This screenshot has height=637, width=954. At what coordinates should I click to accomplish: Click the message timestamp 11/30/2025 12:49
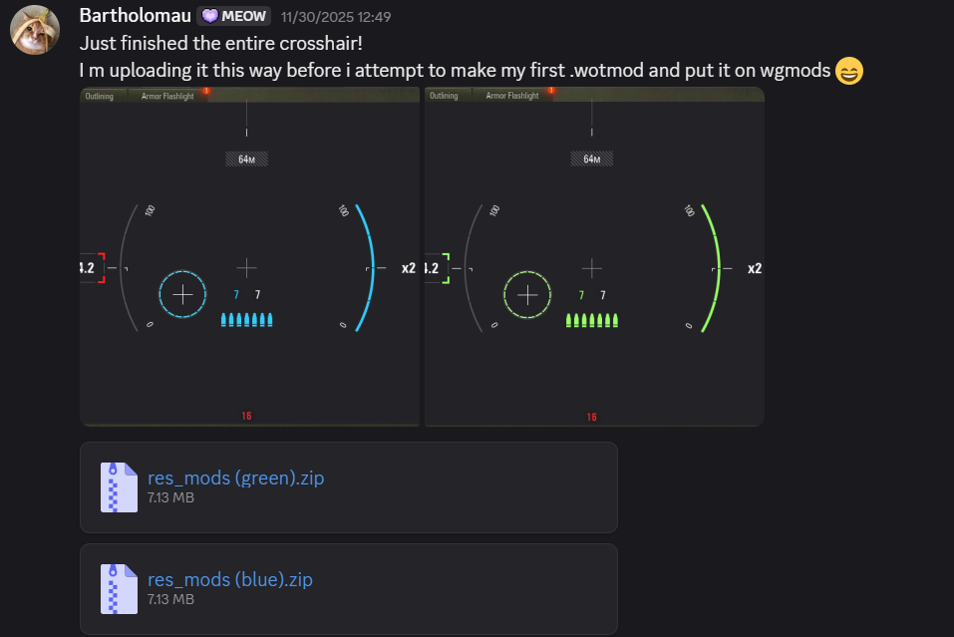point(336,17)
